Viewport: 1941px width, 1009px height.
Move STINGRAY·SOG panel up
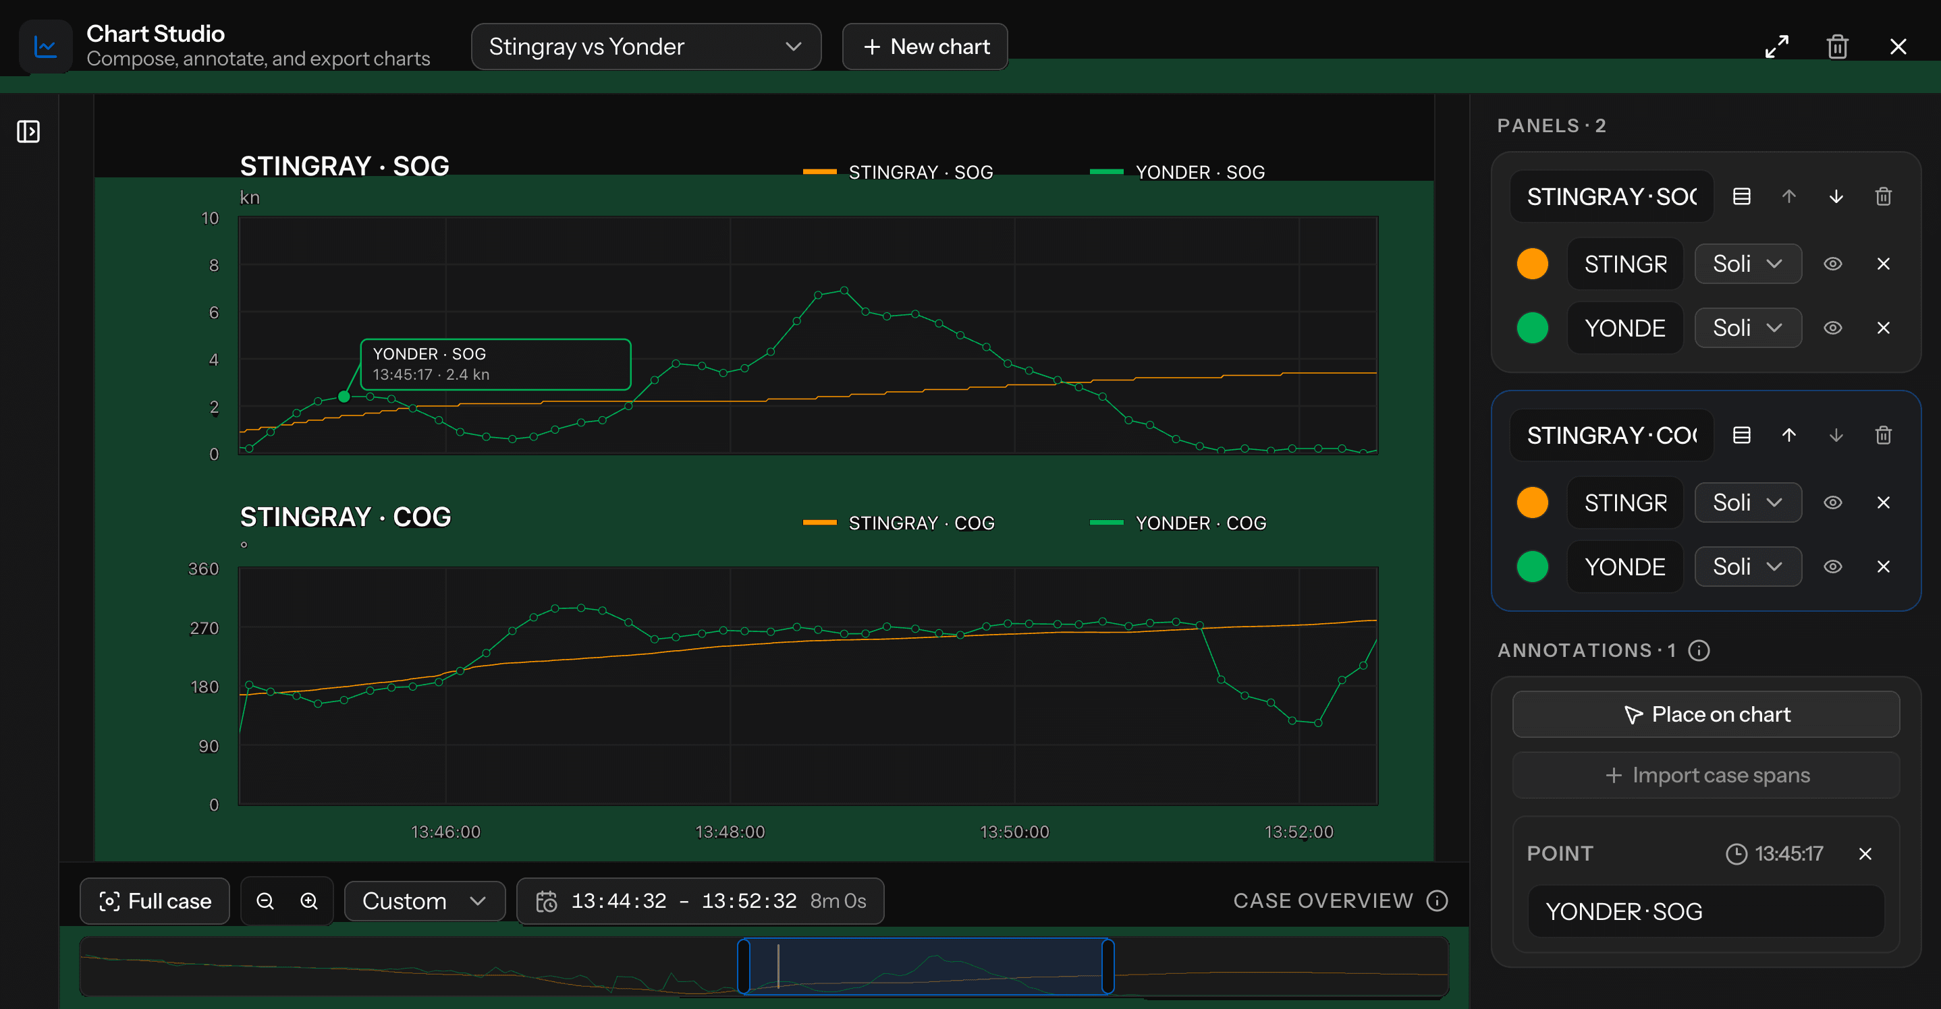click(x=1788, y=196)
